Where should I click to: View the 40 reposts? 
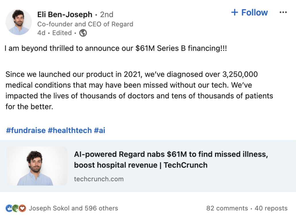click(271, 208)
